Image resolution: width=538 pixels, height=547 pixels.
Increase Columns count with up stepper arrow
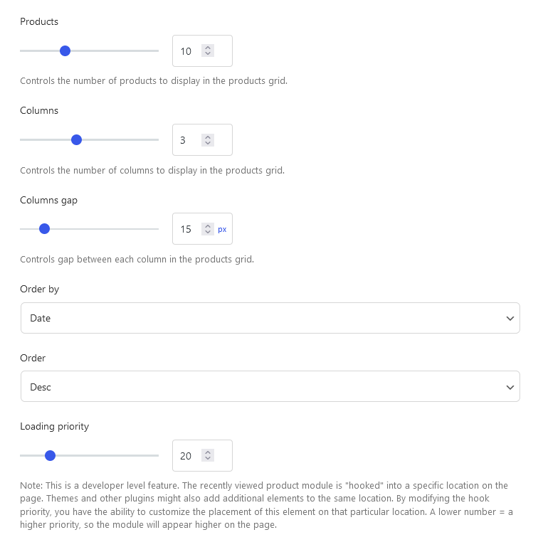tap(207, 137)
